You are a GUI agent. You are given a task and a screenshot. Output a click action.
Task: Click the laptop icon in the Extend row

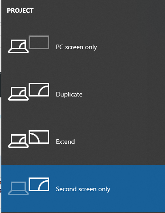tap(18, 141)
